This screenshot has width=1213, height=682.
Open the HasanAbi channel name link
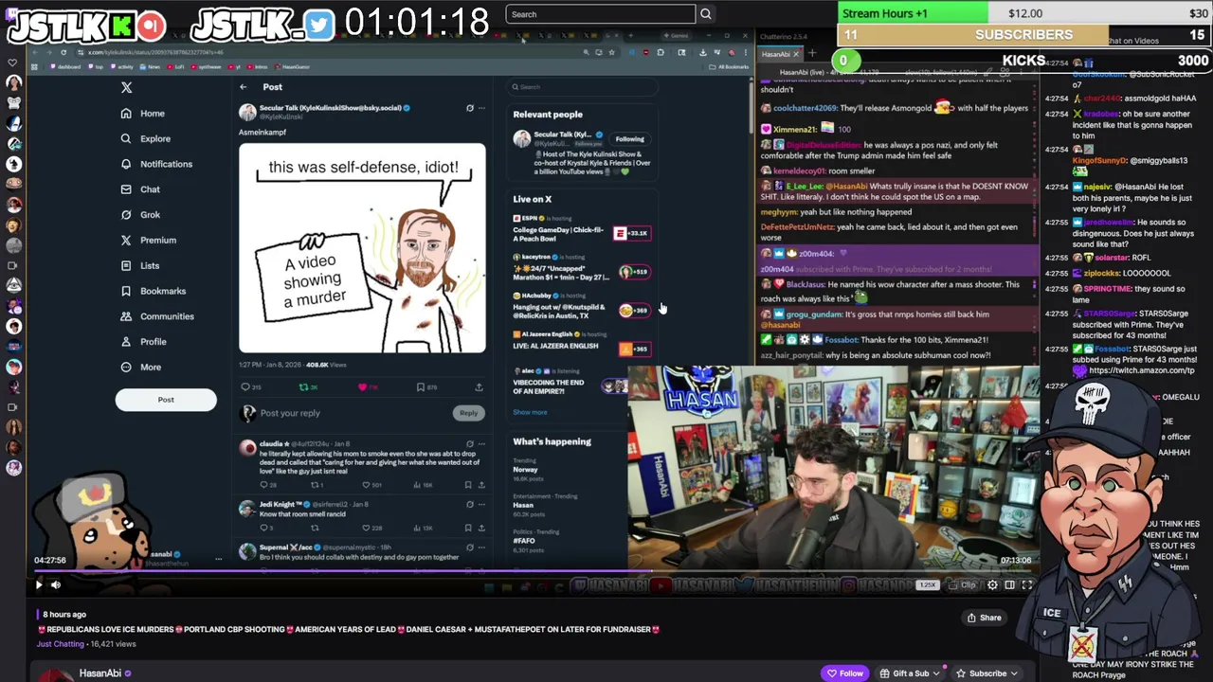(x=100, y=673)
